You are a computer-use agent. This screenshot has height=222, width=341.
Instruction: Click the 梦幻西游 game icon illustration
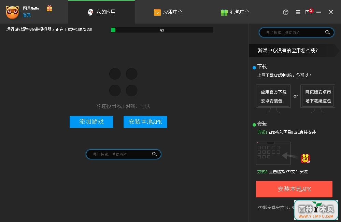(306, 158)
